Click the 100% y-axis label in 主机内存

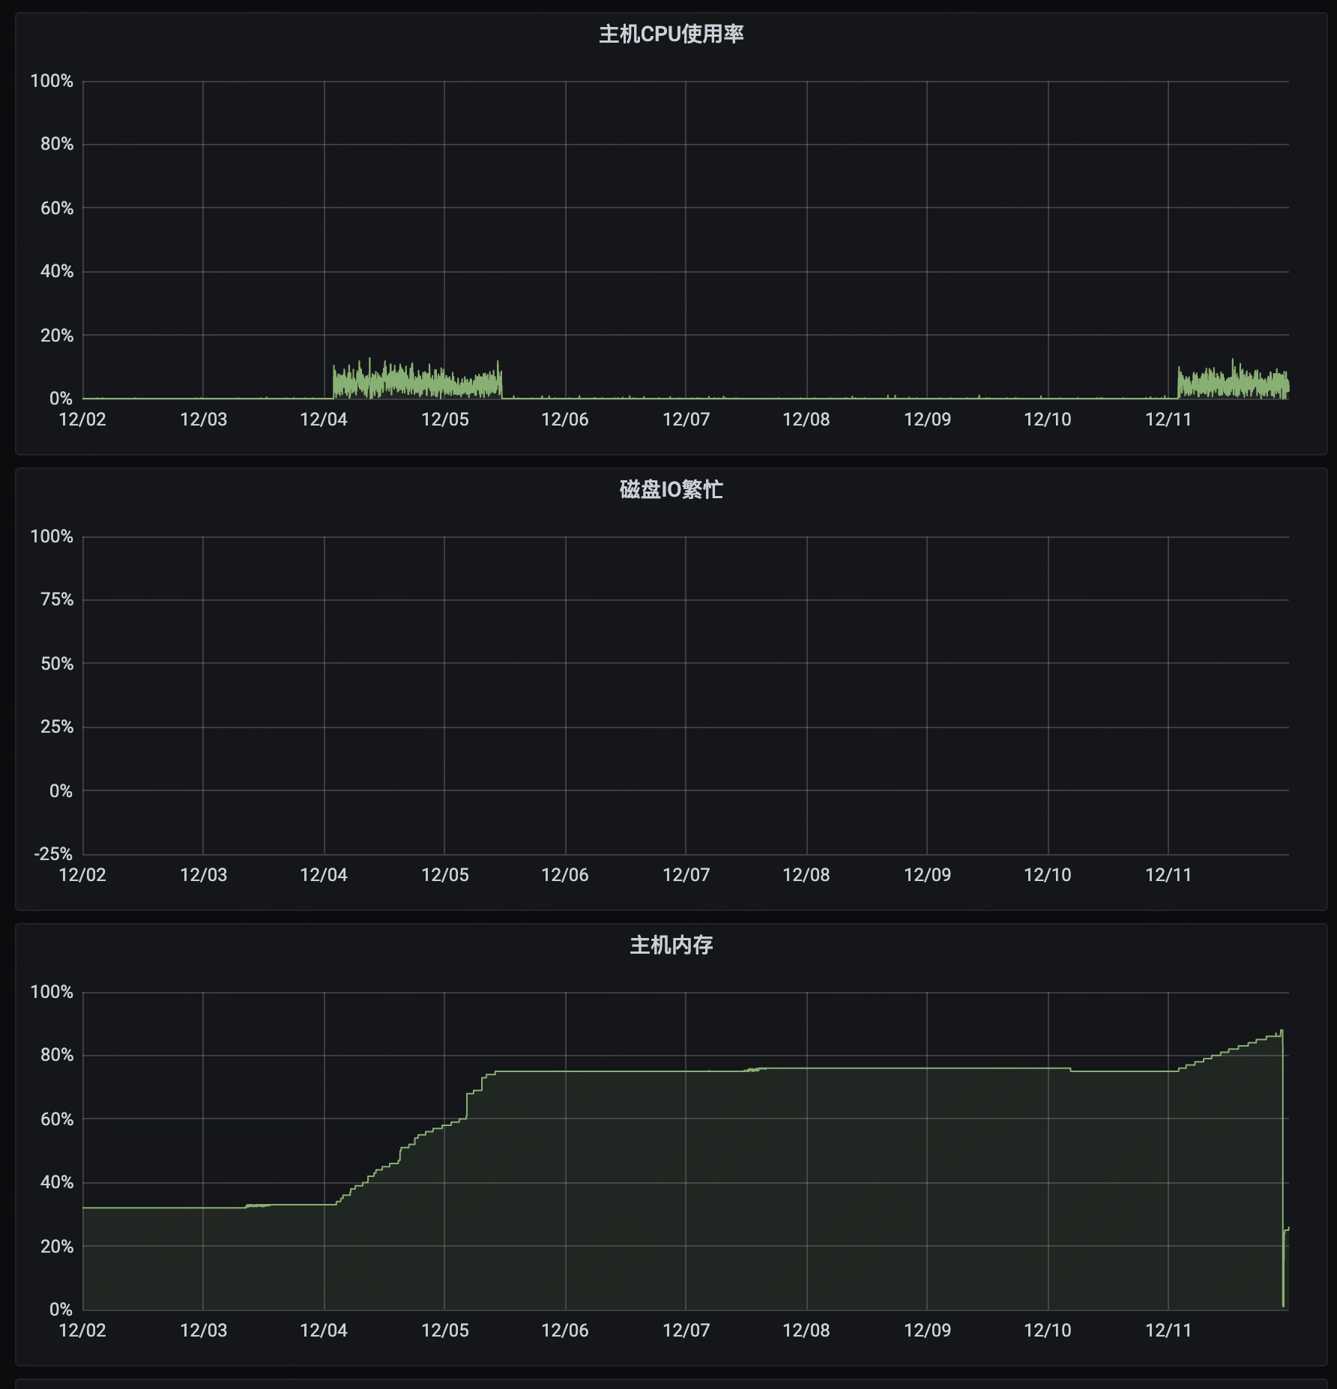pos(52,992)
